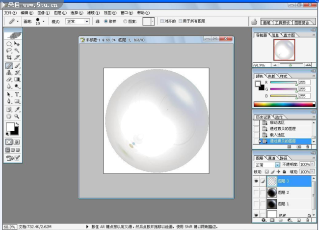
Task: Click the lock position icon in Layers
Action: coord(279,172)
